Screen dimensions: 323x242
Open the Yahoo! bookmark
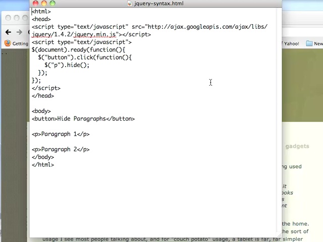click(x=291, y=44)
